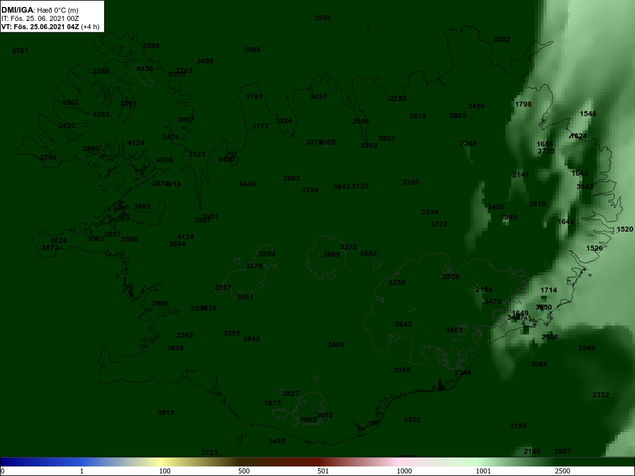This screenshot has width=635, height=476.
Task: Click the map value 3066
Action: pyautogui.click(x=539, y=364)
